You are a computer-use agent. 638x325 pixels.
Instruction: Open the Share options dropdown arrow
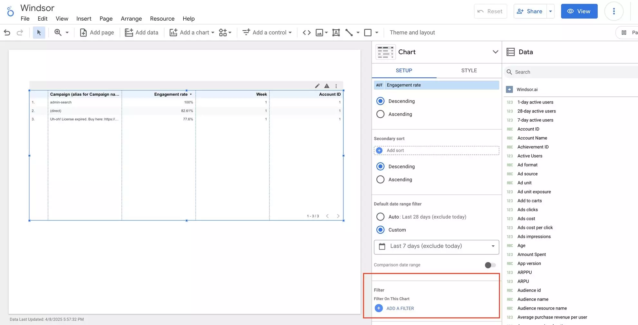coord(550,11)
